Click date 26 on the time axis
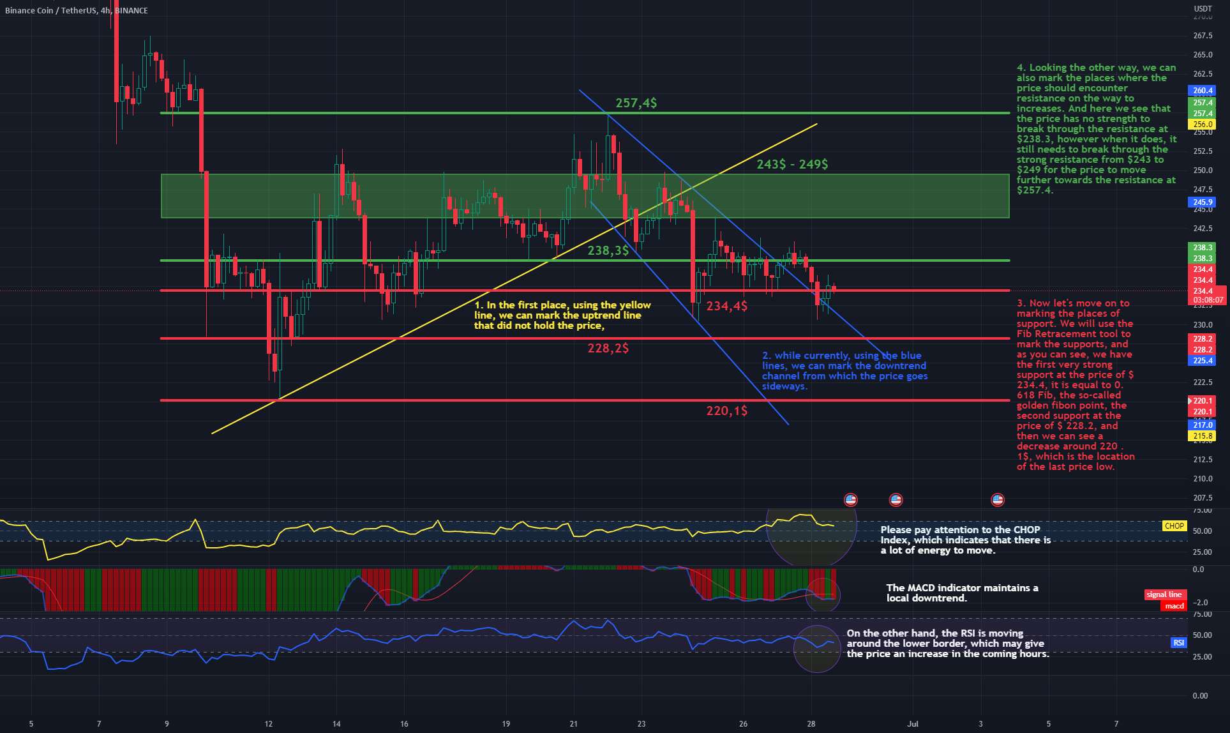This screenshot has height=733, width=1230. tap(743, 724)
